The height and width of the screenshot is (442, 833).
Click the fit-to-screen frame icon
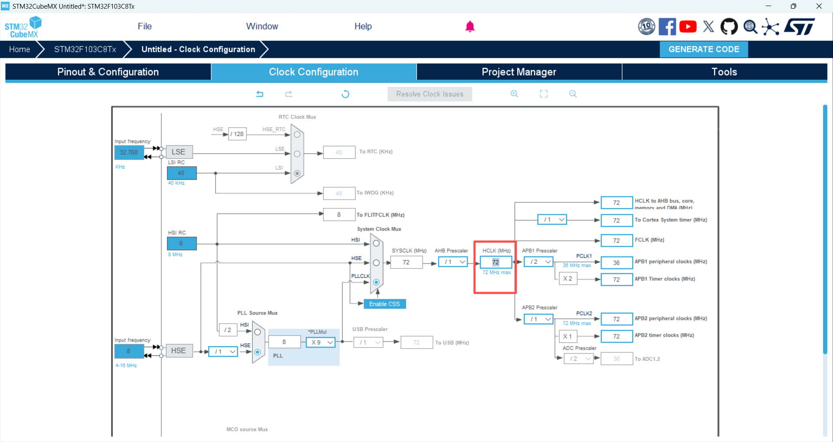click(544, 94)
